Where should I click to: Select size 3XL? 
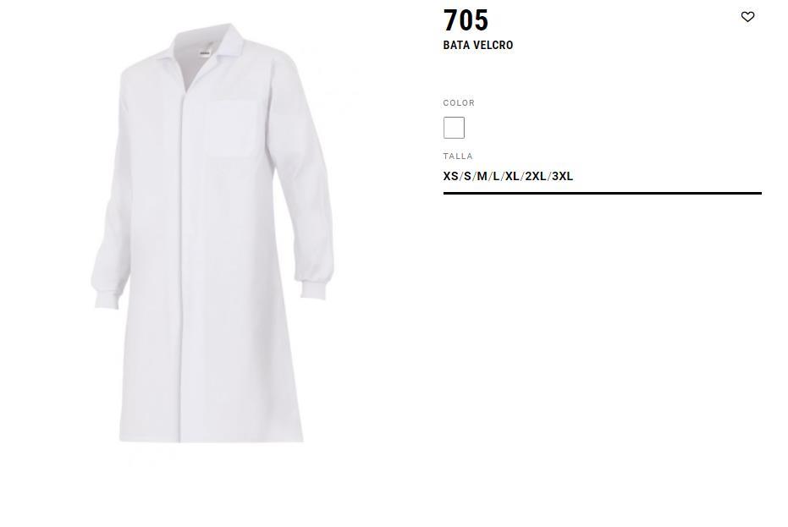click(x=562, y=176)
